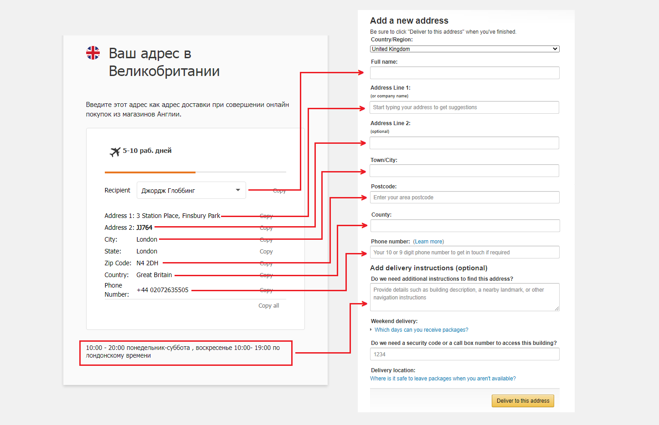Open the Recipient dropdown
Screen dimensions: 659x425
pyautogui.click(x=191, y=190)
